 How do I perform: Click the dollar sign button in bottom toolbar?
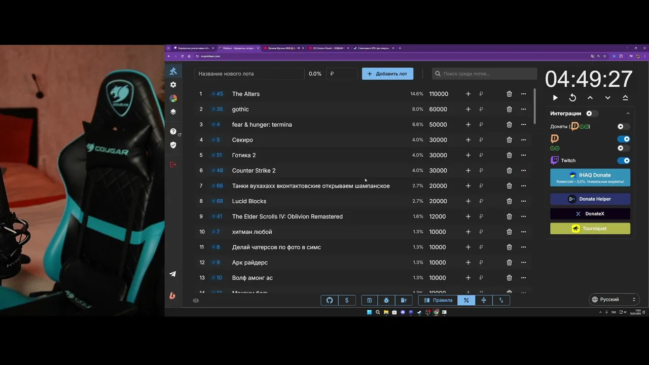click(x=347, y=300)
